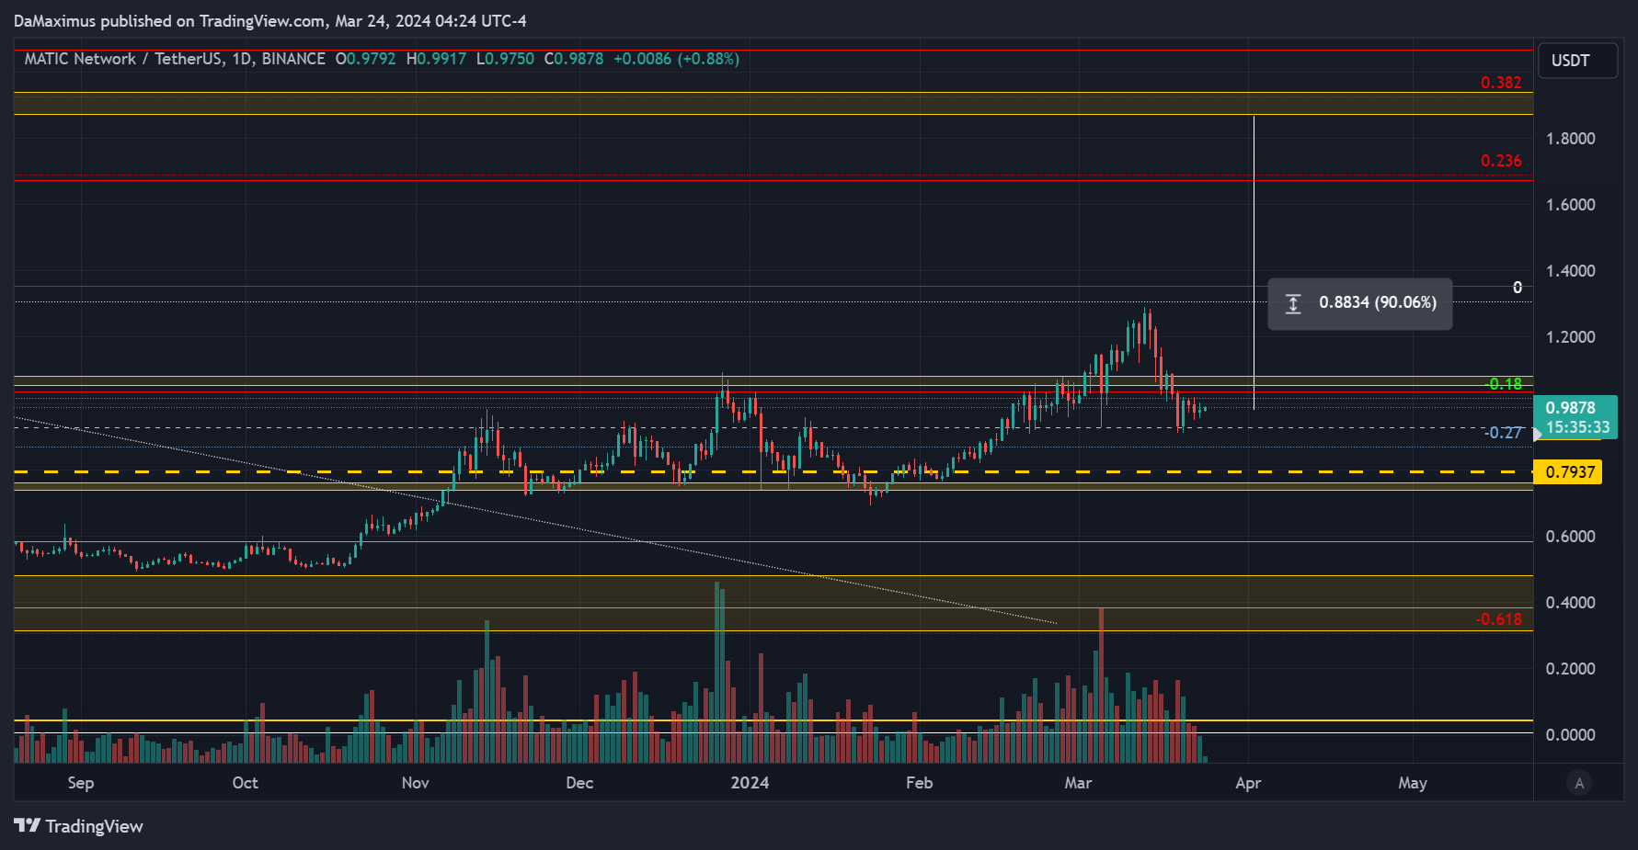Screen dimensions: 1638x850
Task: Click the 2024 label on time axis
Action: click(750, 783)
